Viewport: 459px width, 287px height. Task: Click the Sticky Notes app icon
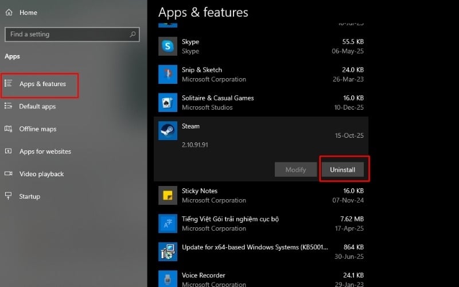168,195
